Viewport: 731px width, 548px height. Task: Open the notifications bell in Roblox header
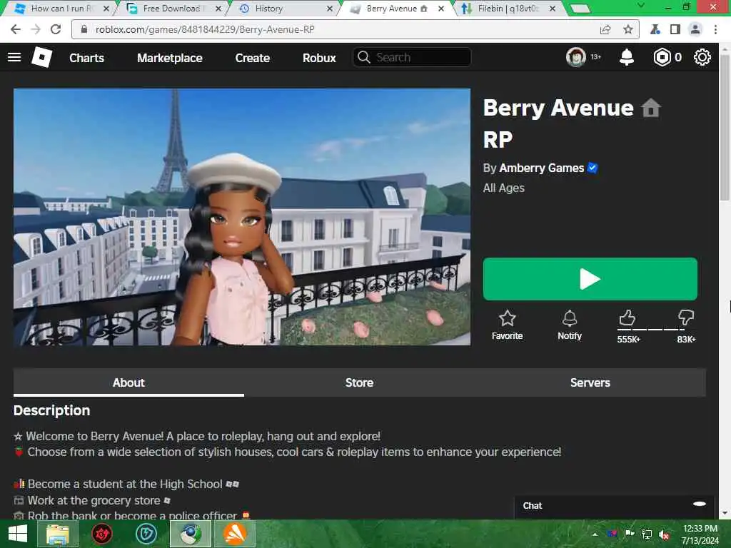point(627,57)
